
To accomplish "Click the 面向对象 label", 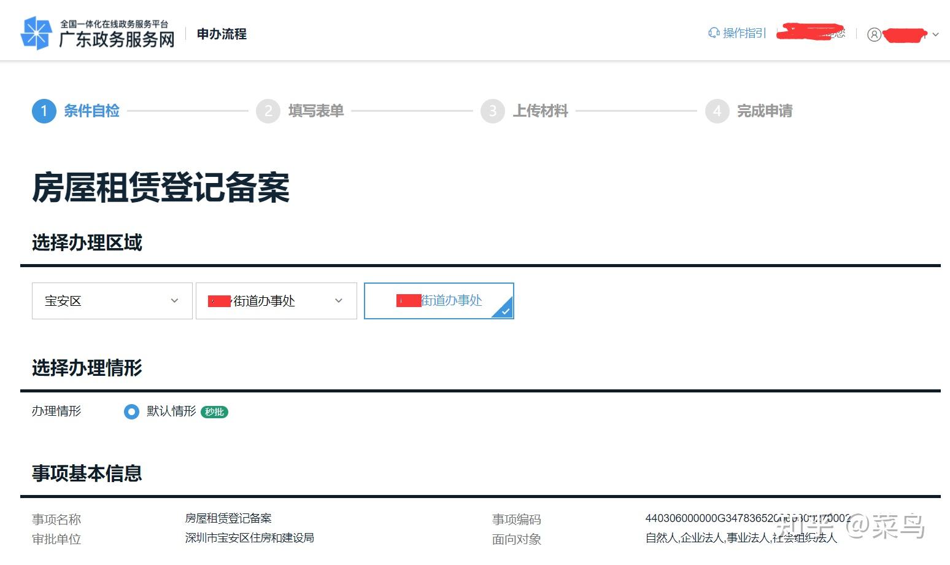I will (x=517, y=539).
